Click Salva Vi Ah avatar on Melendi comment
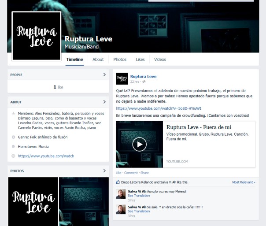Image resolution: width=266 pixels, height=226 pixels. 121,194
